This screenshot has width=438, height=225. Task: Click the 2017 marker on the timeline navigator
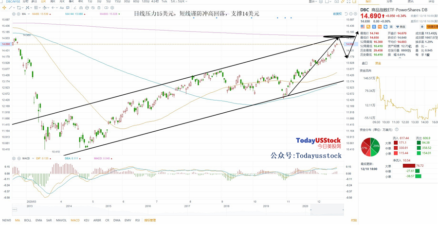tap(187, 206)
